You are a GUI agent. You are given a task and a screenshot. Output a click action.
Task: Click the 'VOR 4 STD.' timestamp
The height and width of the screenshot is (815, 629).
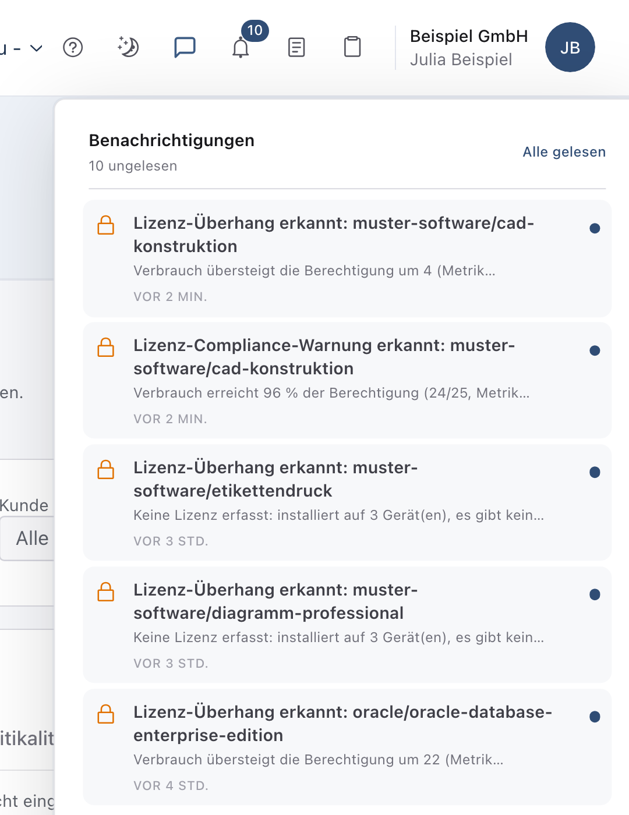(171, 786)
